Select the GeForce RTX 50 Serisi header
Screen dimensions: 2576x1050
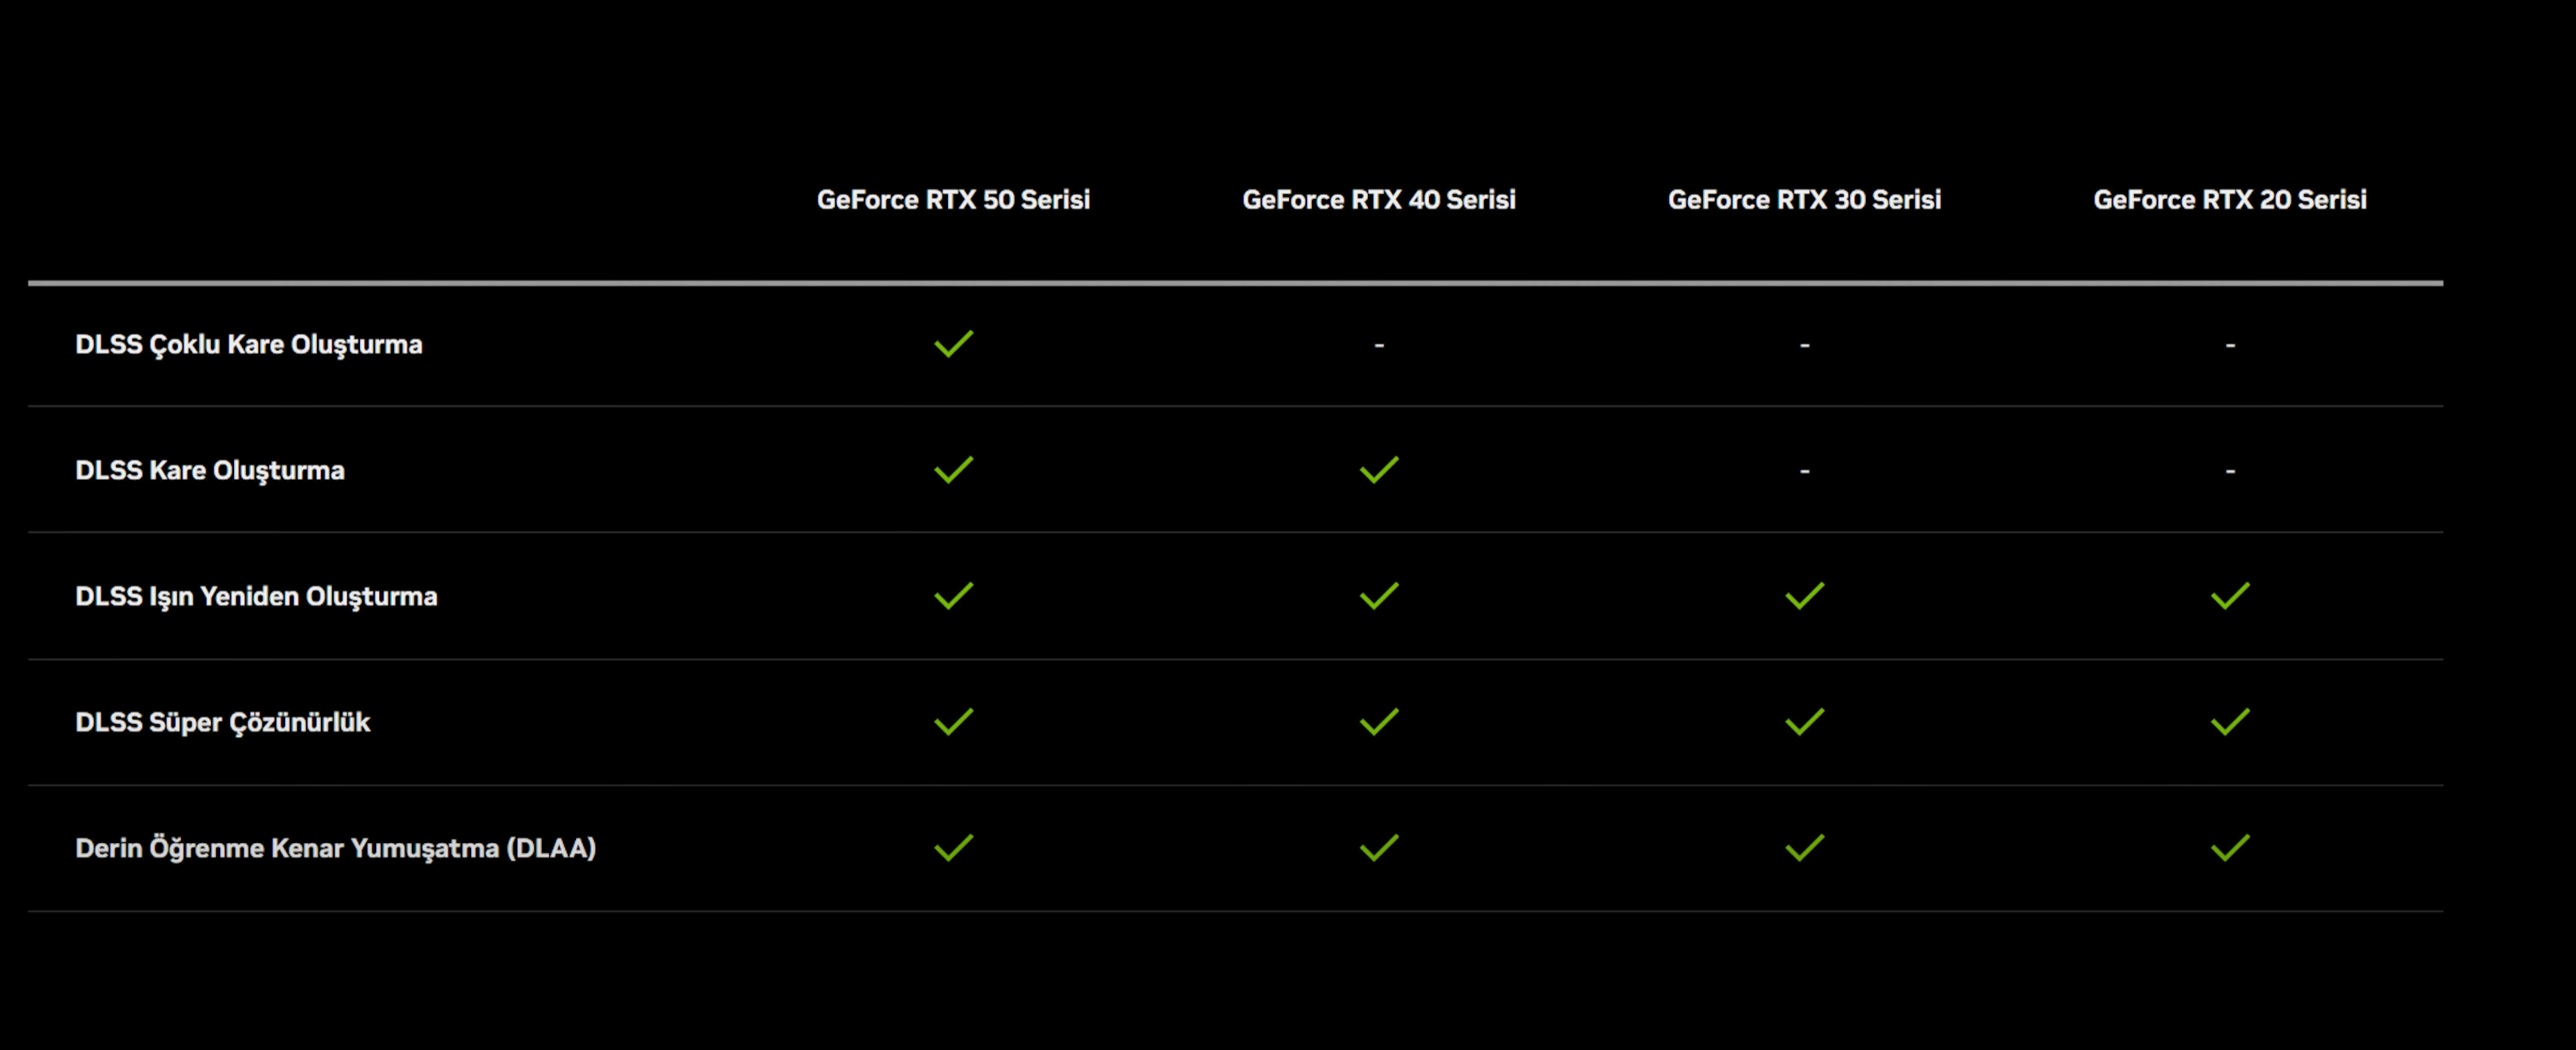pyautogui.click(x=953, y=200)
